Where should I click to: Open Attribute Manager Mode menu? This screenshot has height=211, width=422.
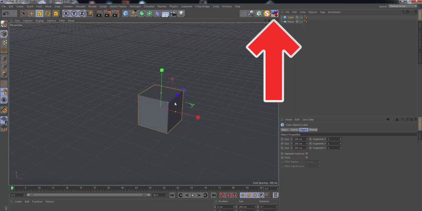point(289,120)
